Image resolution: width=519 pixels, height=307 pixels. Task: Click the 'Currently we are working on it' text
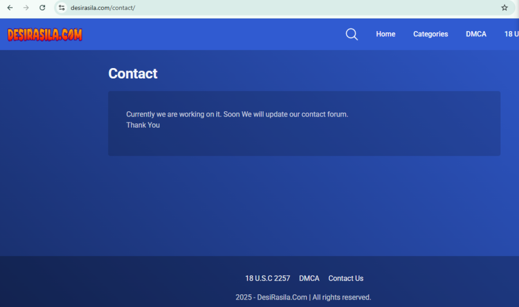tap(237, 114)
